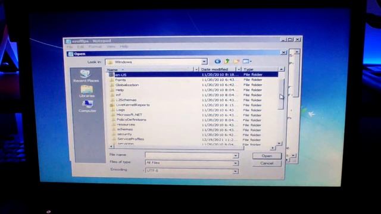The image size is (381, 214).
Task: Select the Globalization folder icon
Action: click(x=112, y=85)
